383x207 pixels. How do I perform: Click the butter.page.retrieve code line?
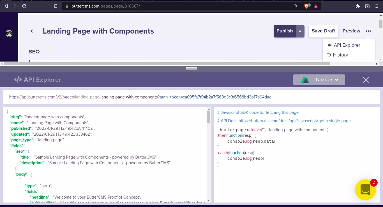point(274,130)
